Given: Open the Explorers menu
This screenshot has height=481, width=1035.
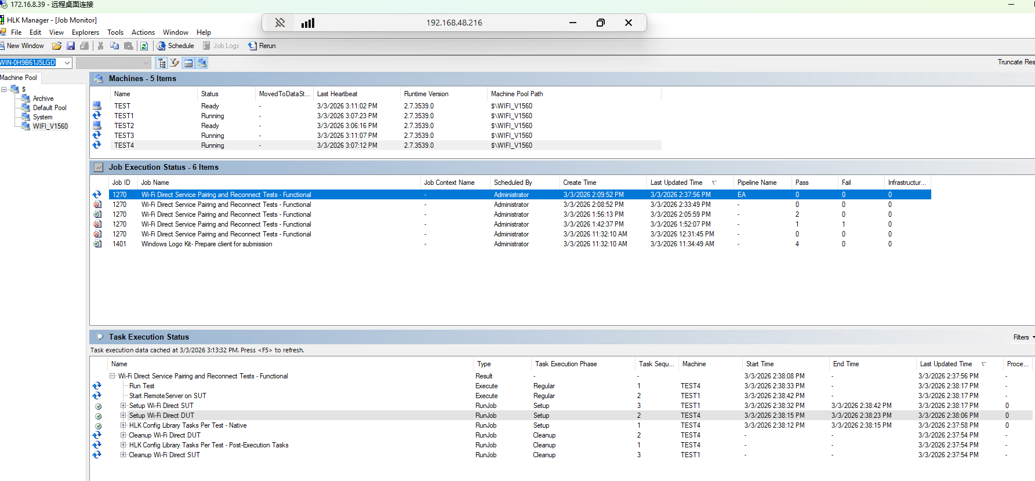Looking at the screenshot, I should tap(85, 32).
